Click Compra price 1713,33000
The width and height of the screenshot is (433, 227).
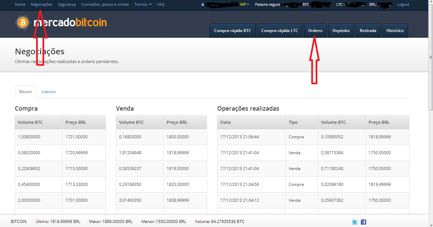click(x=77, y=185)
